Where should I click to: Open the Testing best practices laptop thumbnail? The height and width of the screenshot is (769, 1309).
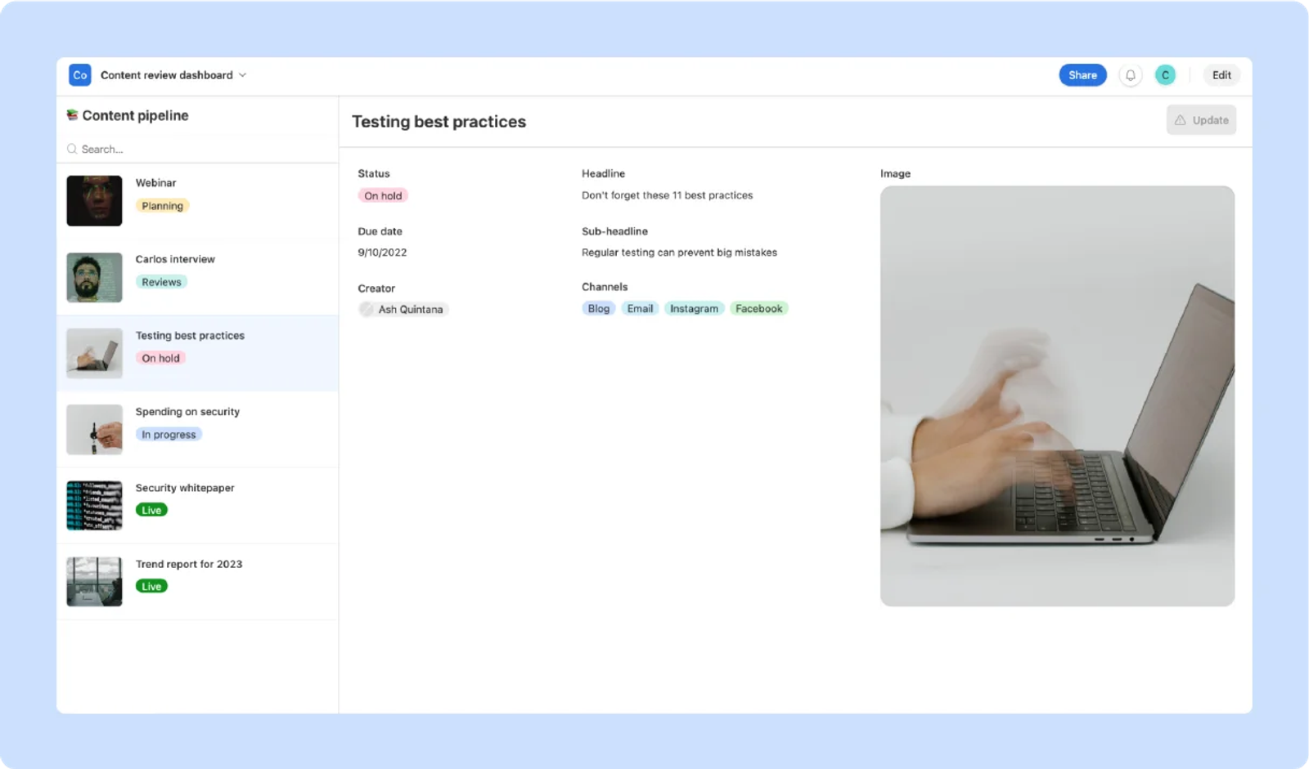94,353
